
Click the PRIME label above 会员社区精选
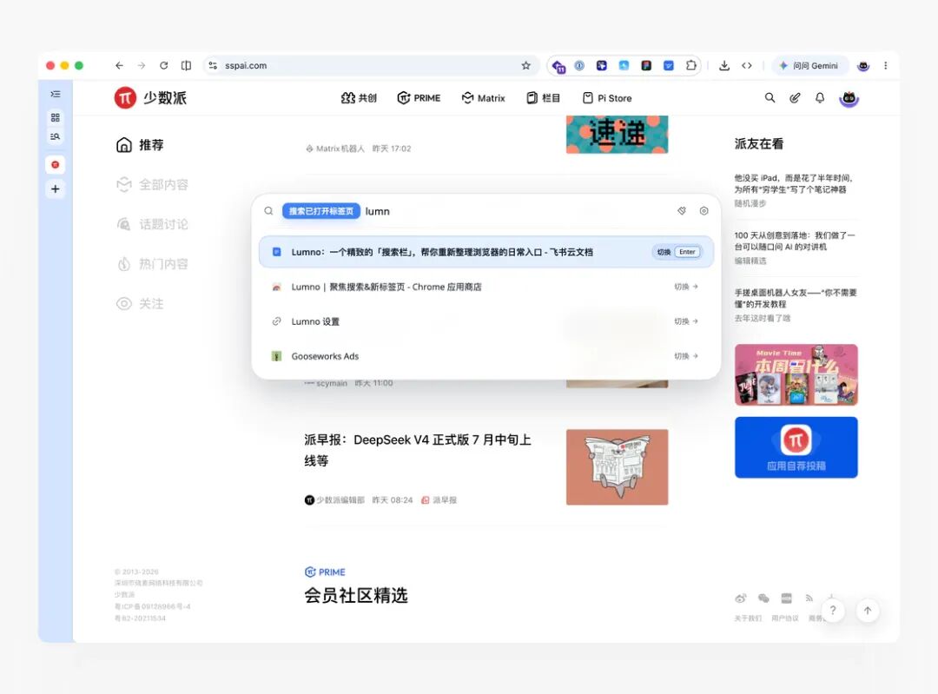click(x=325, y=572)
